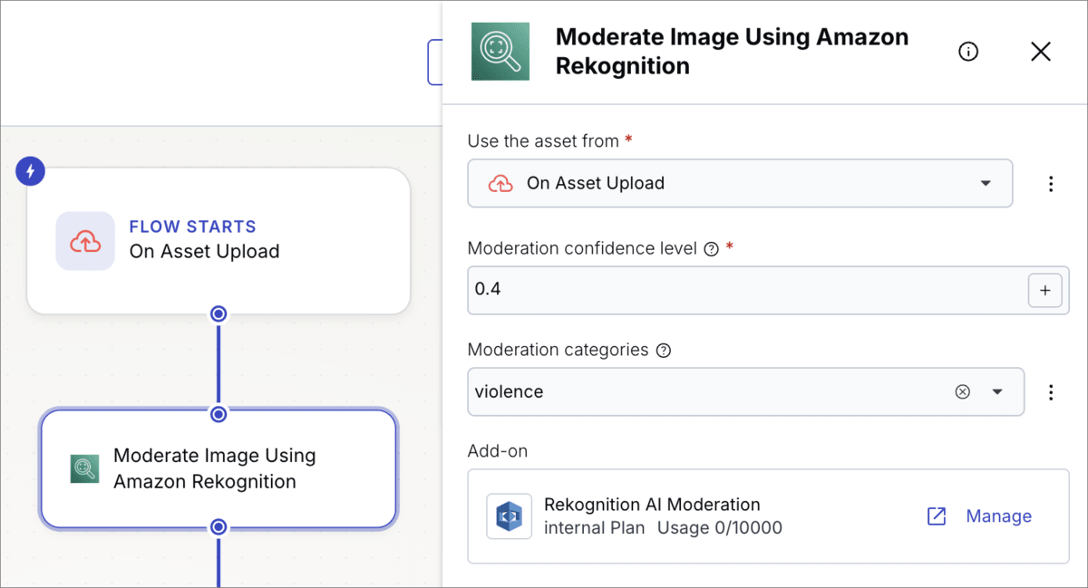Expand the Moderation categories dropdown arrow
1088x588 pixels.
click(x=997, y=392)
